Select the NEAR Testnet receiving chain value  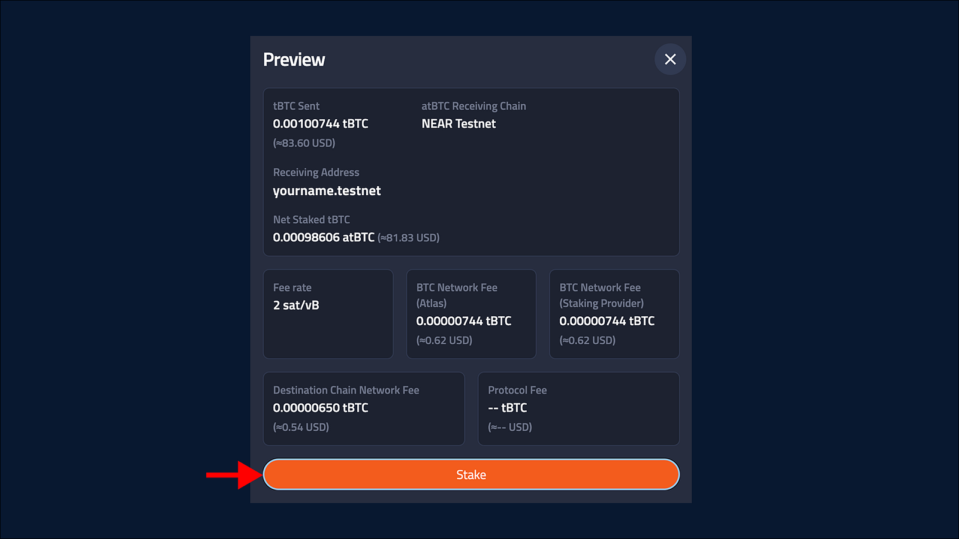coord(459,124)
